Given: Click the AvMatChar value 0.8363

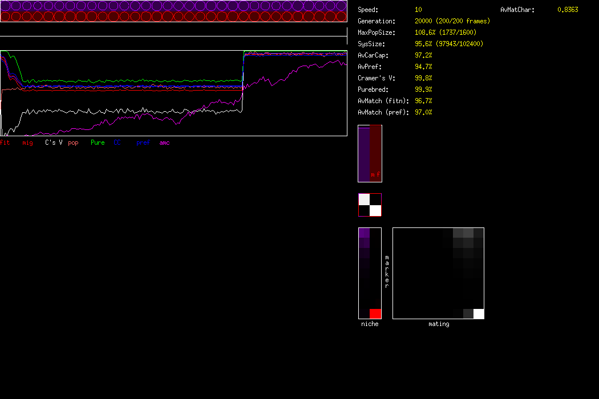Looking at the screenshot, I should click(x=568, y=10).
